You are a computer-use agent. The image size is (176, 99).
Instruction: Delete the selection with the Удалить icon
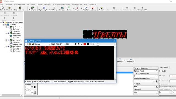pos(93,7)
